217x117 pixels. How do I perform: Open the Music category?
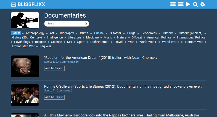tap(108, 37)
